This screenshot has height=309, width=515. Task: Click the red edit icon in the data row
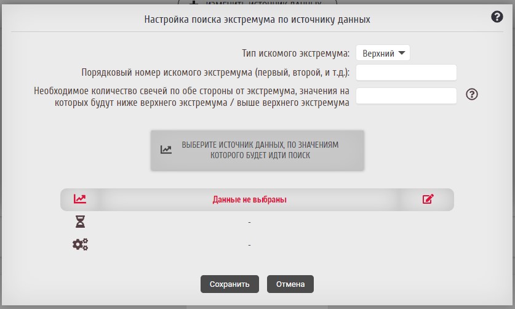(x=428, y=199)
